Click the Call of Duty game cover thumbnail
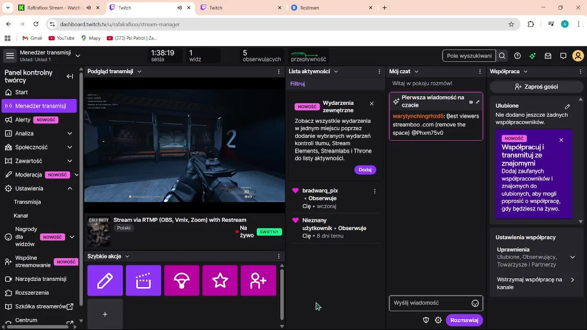The height and width of the screenshot is (330, 587). 99,231
